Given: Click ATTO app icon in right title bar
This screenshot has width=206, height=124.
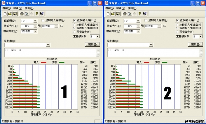Looking at the screenshot, I should (x=107, y=3).
